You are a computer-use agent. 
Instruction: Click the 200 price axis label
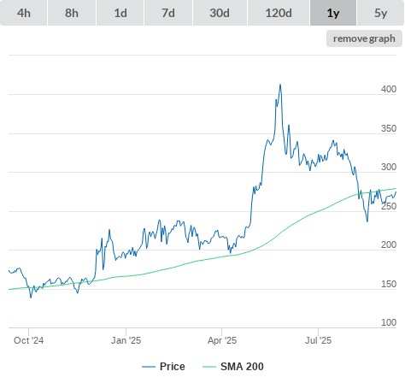[x=389, y=245]
